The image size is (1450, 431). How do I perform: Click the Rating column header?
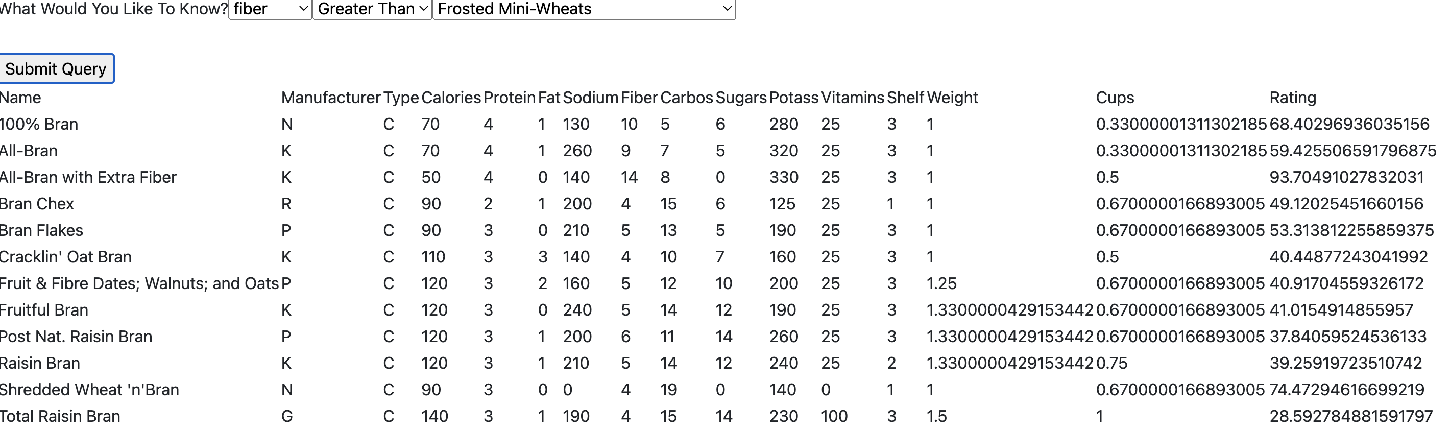[1292, 98]
